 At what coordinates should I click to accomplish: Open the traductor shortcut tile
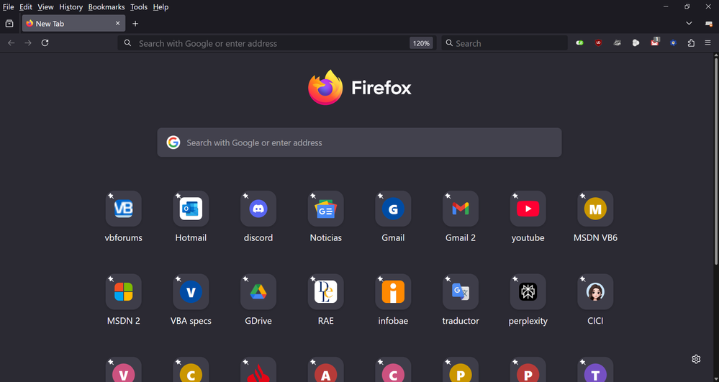[x=461, y=291]
